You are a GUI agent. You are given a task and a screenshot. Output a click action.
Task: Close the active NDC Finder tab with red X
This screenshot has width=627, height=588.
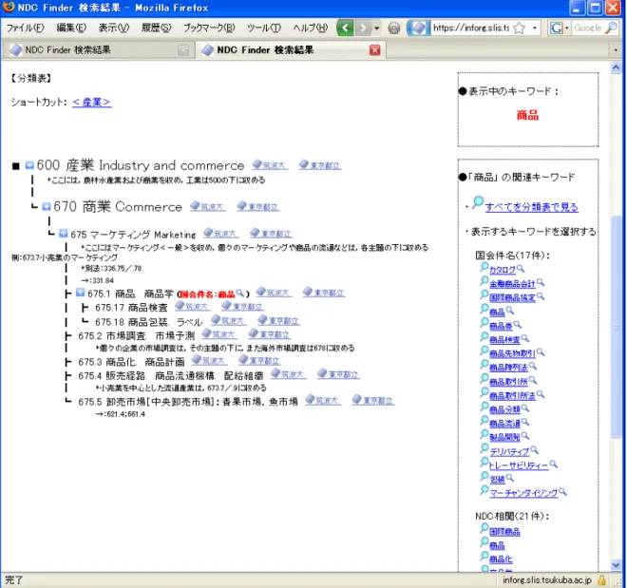374,50
